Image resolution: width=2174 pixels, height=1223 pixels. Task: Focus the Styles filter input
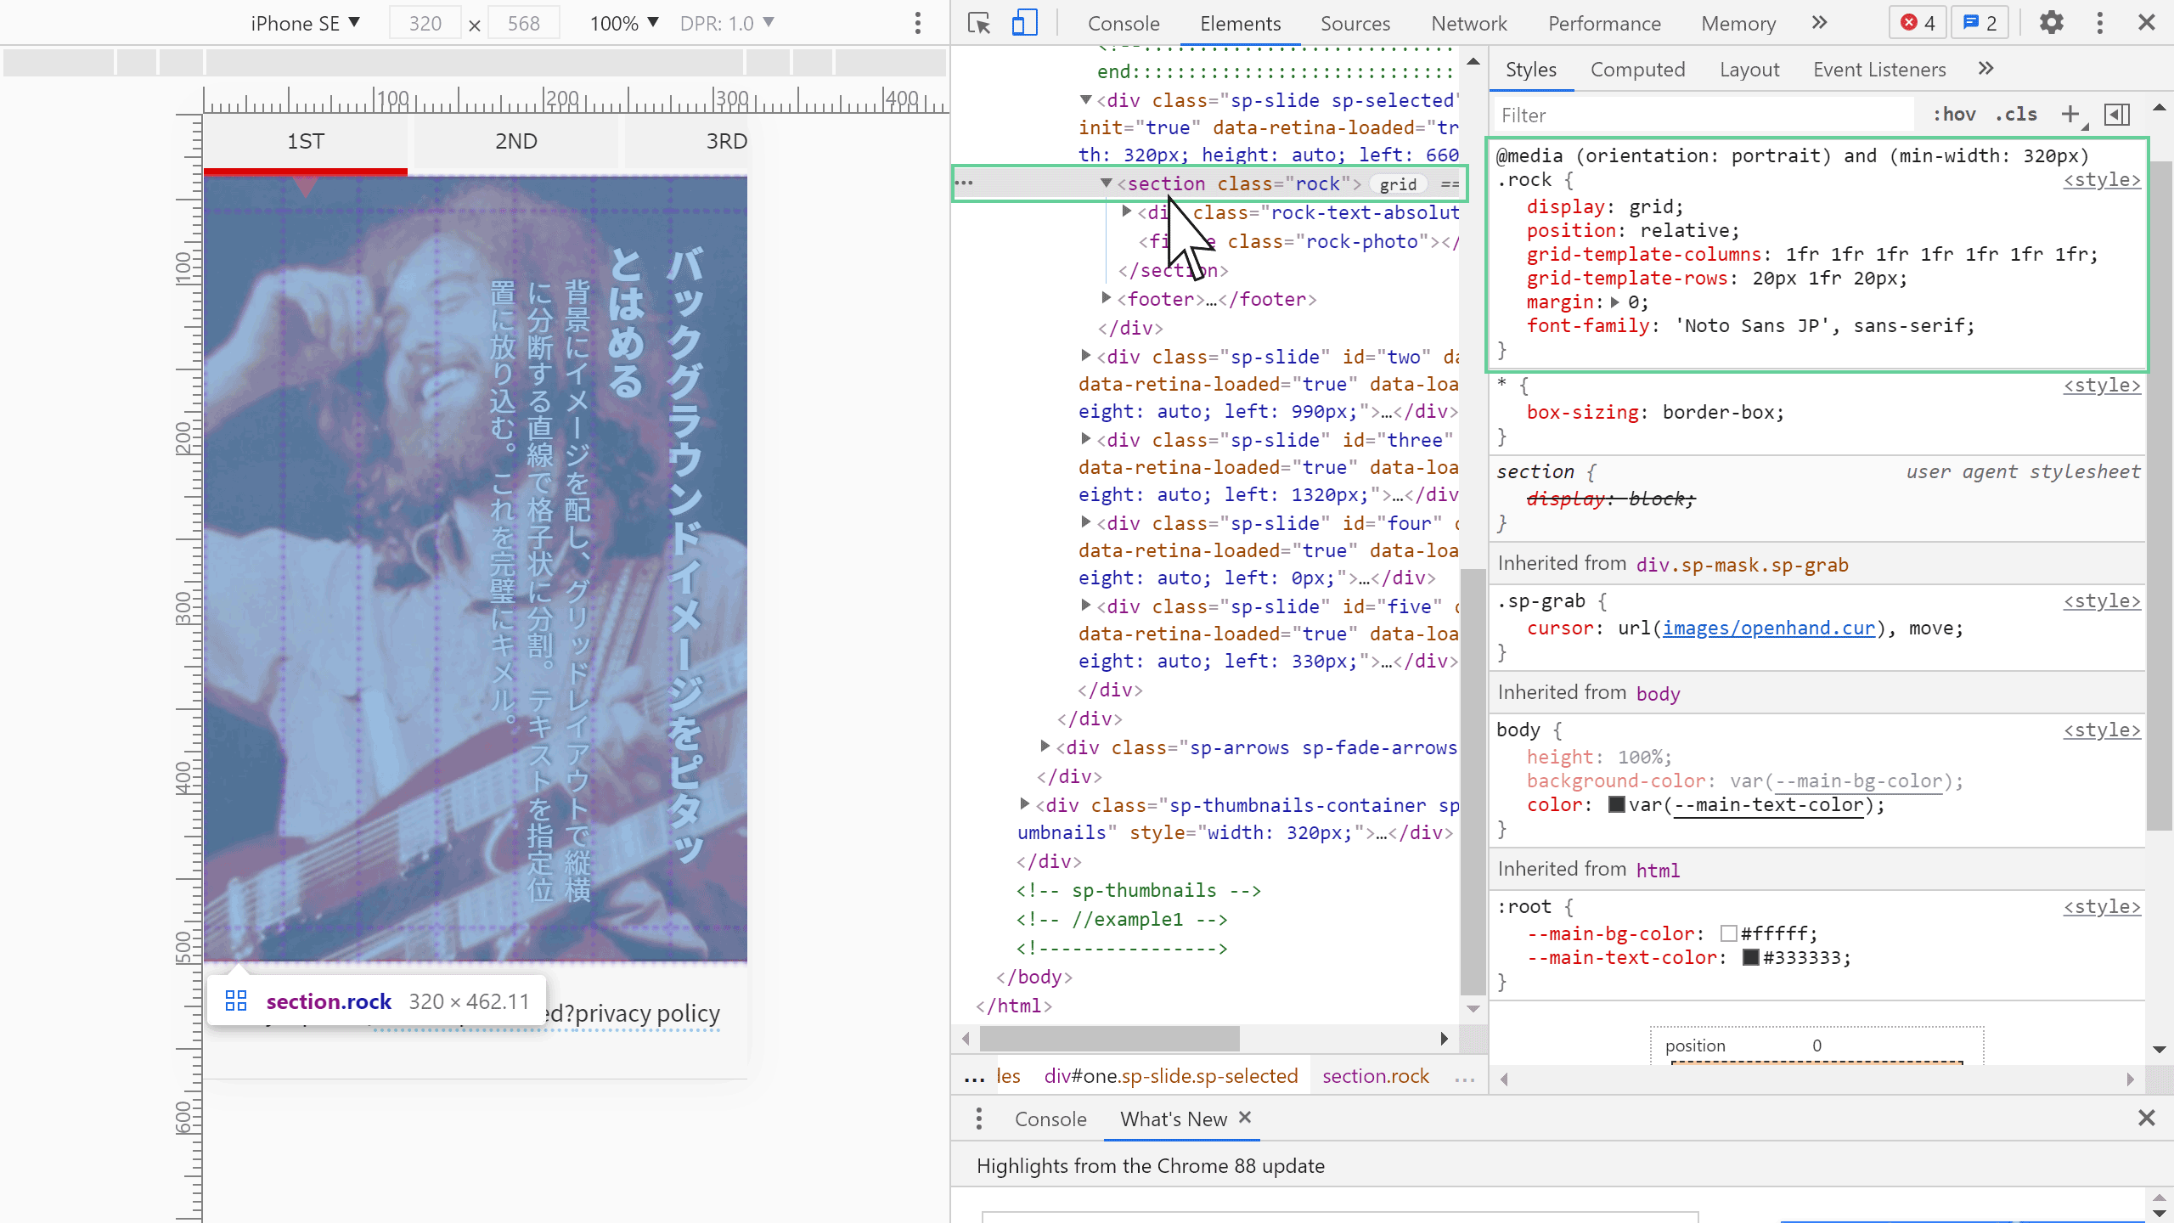pyautogui.click(x=1704, y=115)
